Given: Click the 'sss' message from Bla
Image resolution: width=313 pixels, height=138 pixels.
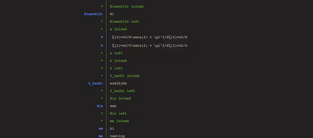Looking at the screenshot, I should click(113, 106).
